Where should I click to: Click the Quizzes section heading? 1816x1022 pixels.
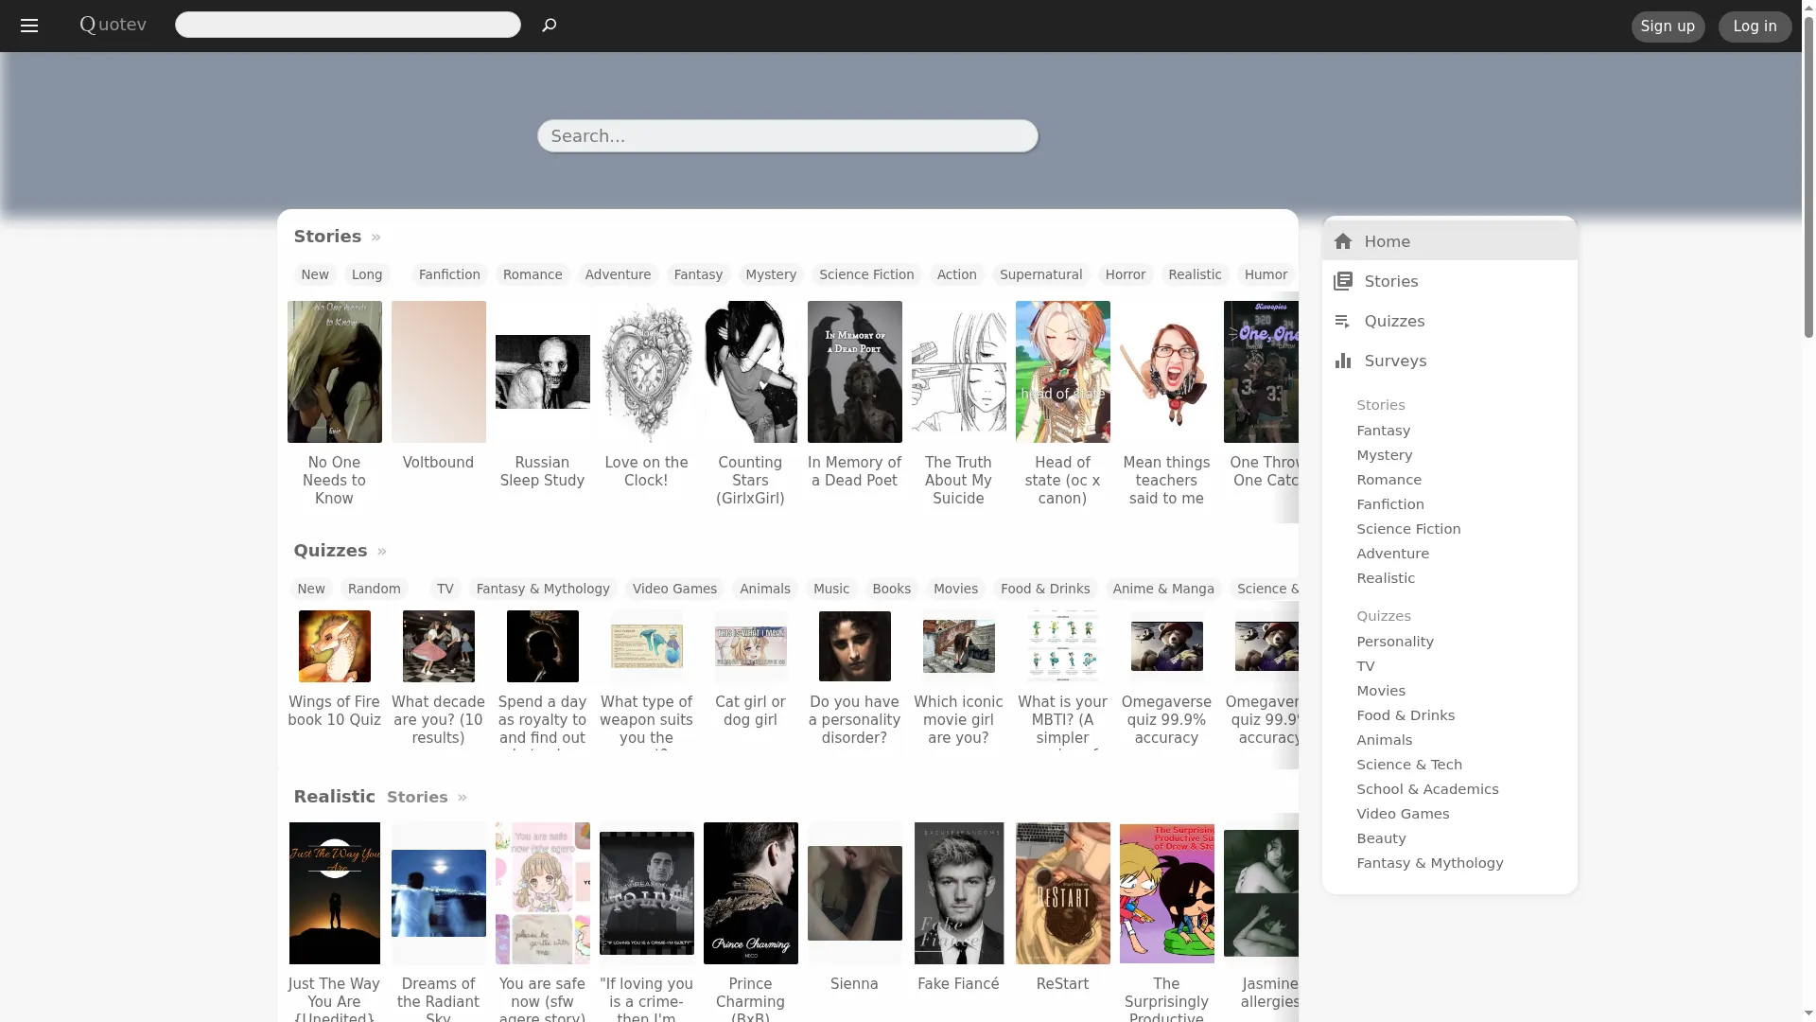[330, 551]
